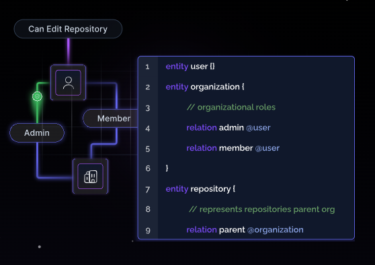This screenshot has width=375, height=265.
Task: Click the '@user' reference on admin line
Action: (x=258, y=128)
